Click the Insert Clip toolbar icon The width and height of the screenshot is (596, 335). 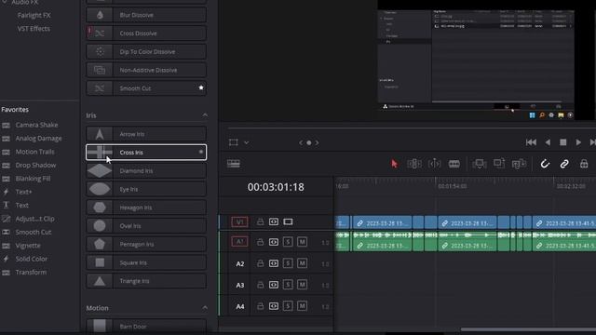coord(480,164)
